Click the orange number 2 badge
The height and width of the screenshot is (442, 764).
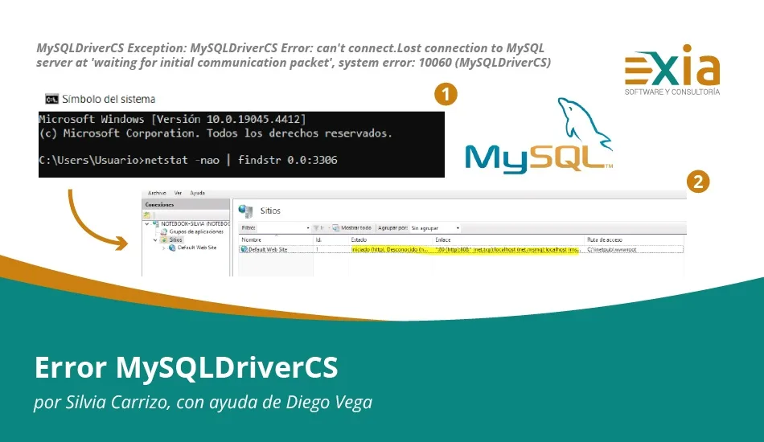click(x=698, y=182)
